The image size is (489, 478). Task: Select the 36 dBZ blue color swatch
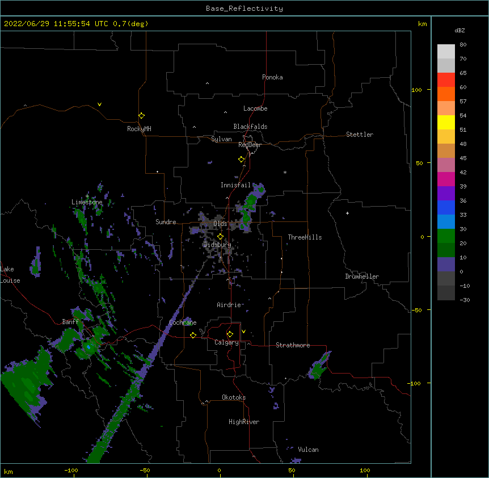[446, 207]
